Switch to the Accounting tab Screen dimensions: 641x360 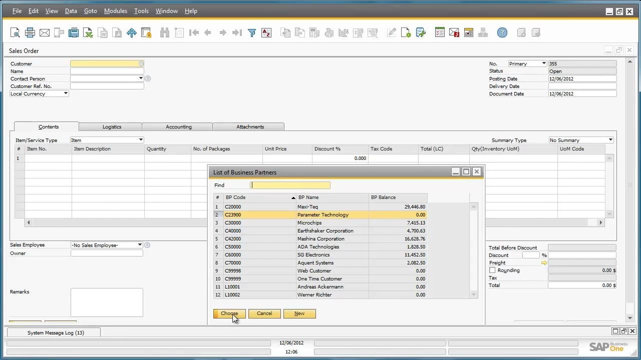click(x=179, y=127)
